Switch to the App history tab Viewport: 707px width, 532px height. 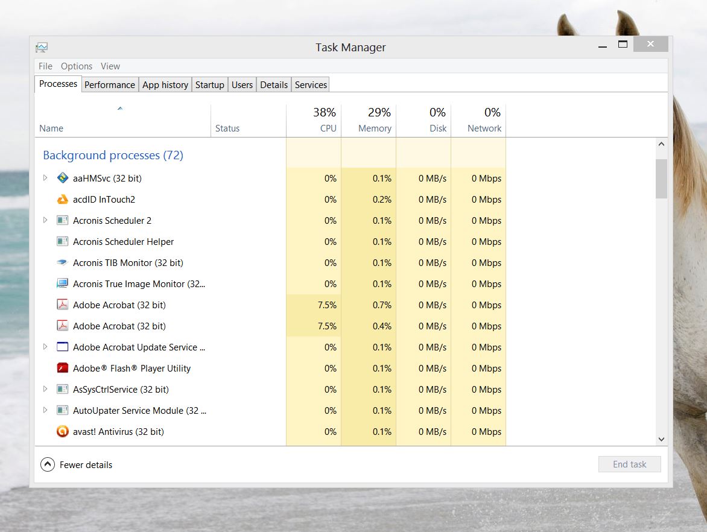pyautogui.click(x=165, y=85)
